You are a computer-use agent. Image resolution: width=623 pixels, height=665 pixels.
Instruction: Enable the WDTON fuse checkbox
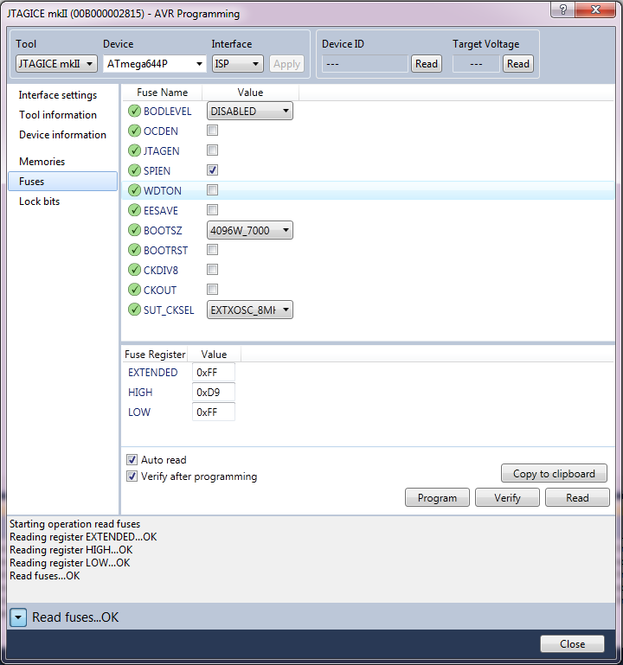[212, 190]
